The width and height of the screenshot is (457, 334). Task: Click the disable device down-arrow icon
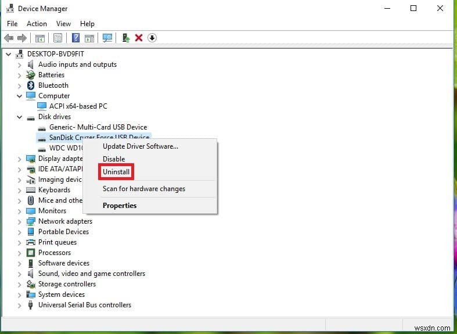(x=152, y=38)
